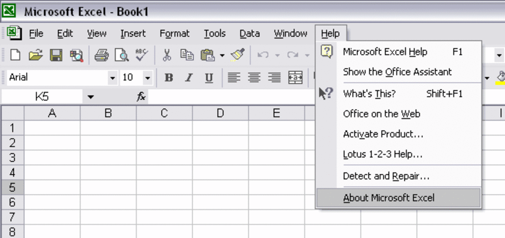Image resolution: width=505 pixels, height=238 pixels.
Task: Select column C header
Action: coord(165,113)
